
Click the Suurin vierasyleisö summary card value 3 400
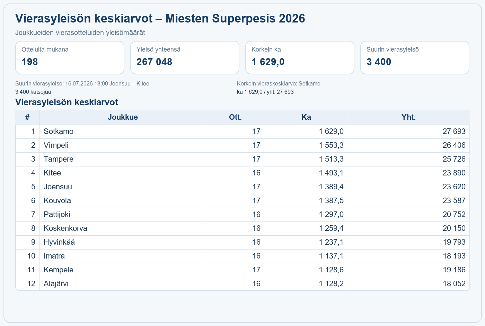coord(379,62)
